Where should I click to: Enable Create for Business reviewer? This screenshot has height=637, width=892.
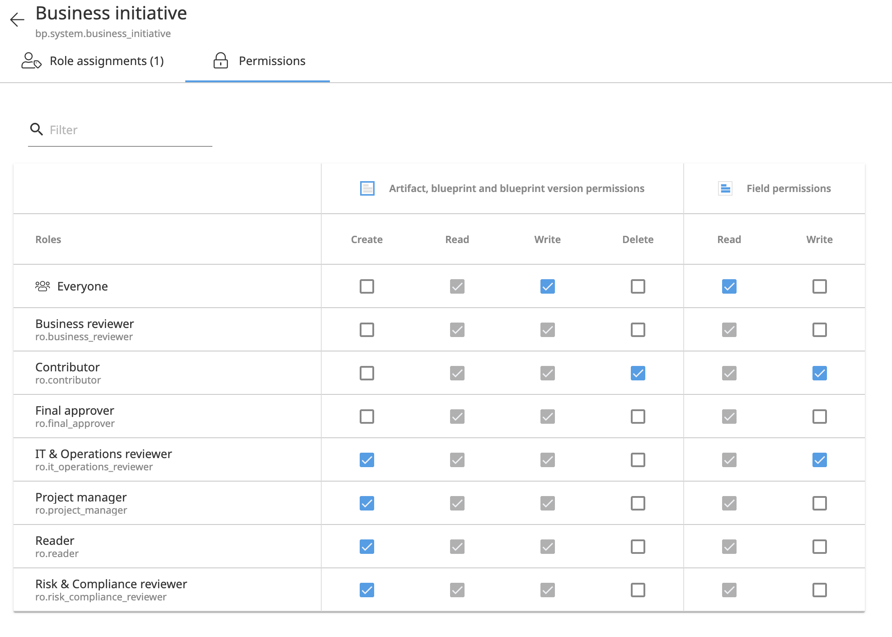pyautogui.click(x=367, y=330)
